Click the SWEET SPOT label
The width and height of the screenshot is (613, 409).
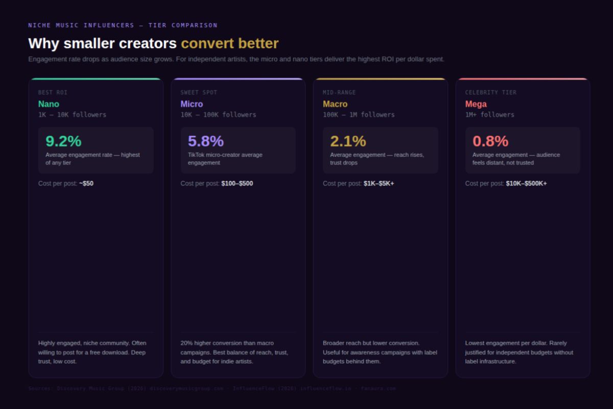click(199, 93)
